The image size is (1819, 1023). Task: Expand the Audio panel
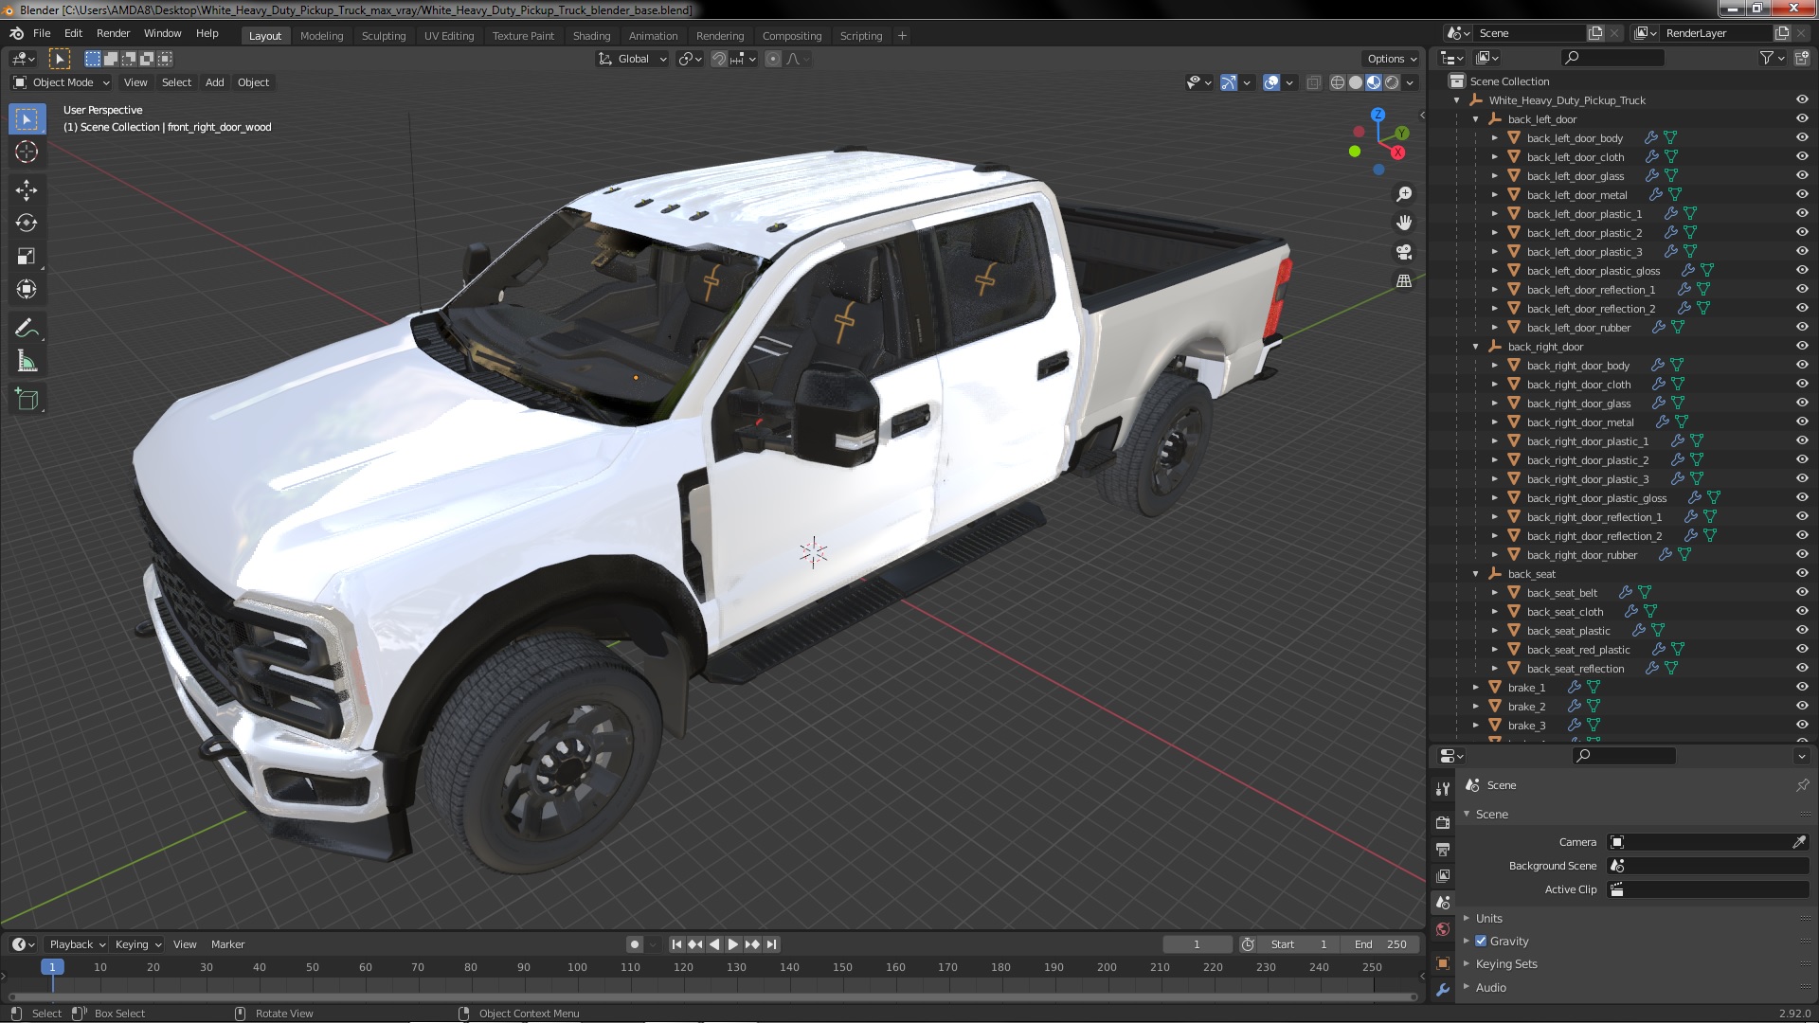point(1490,988)
